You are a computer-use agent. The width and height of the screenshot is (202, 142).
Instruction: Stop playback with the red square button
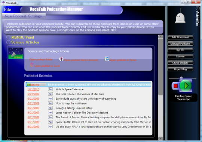tap(175, 86)
